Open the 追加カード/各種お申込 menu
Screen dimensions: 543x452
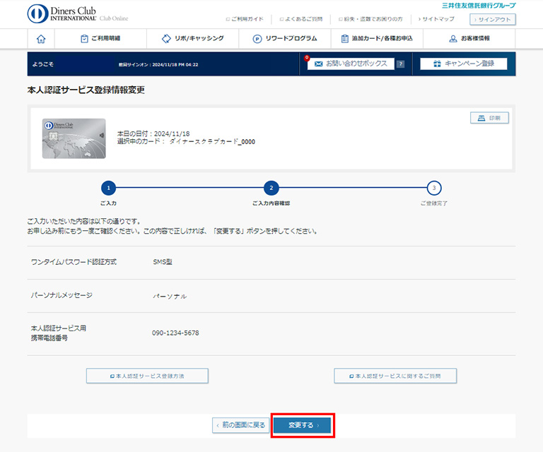click(x=376, y=39)
